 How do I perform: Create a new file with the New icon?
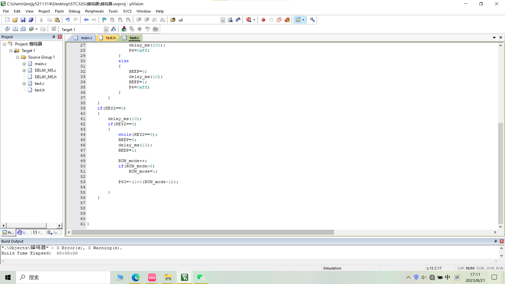[7, 20]
